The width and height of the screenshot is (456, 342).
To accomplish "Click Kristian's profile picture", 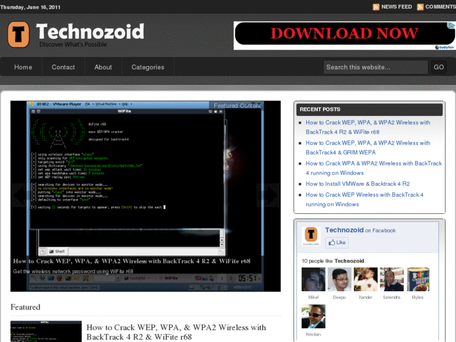I will (313, 316).
